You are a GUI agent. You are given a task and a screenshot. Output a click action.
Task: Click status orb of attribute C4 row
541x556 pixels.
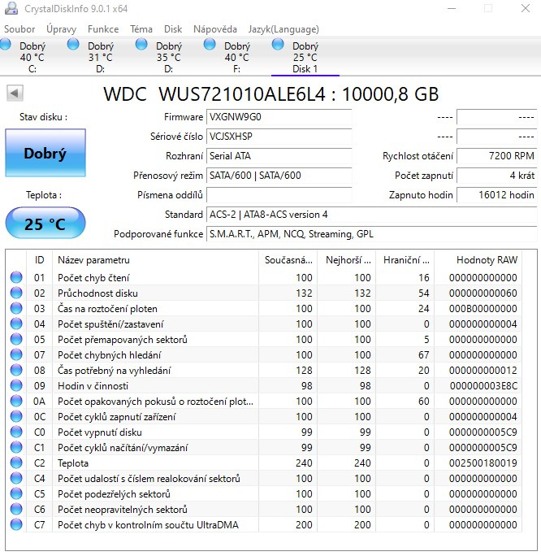pos(16,478)
